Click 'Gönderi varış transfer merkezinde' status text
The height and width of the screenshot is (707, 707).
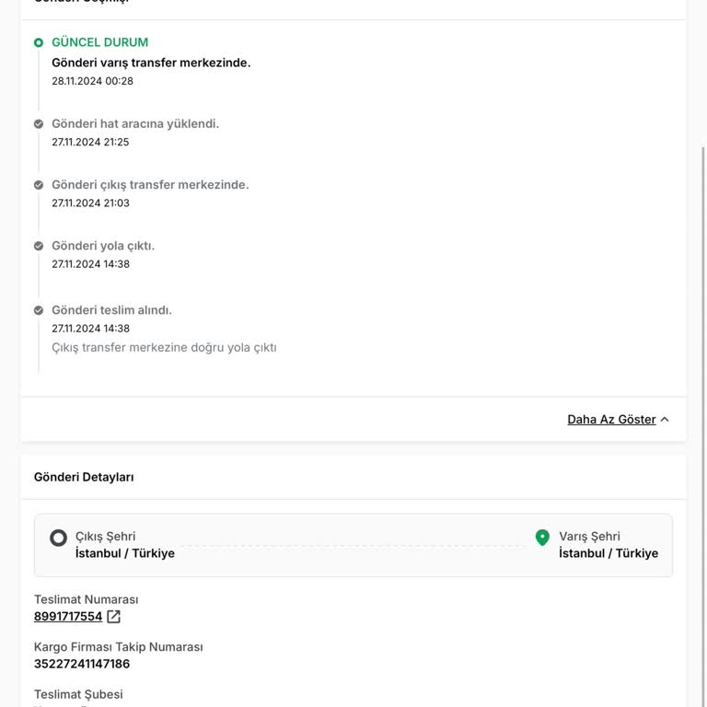pos(151,63)
